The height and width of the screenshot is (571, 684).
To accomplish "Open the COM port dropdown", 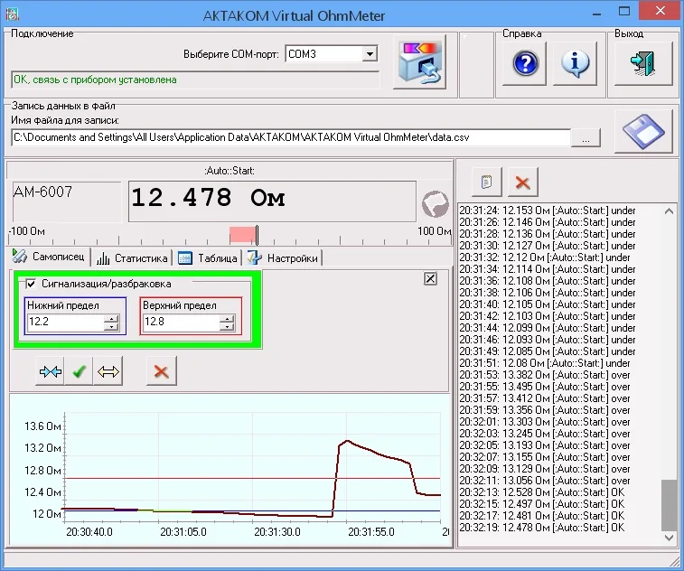I will point(370,54).
